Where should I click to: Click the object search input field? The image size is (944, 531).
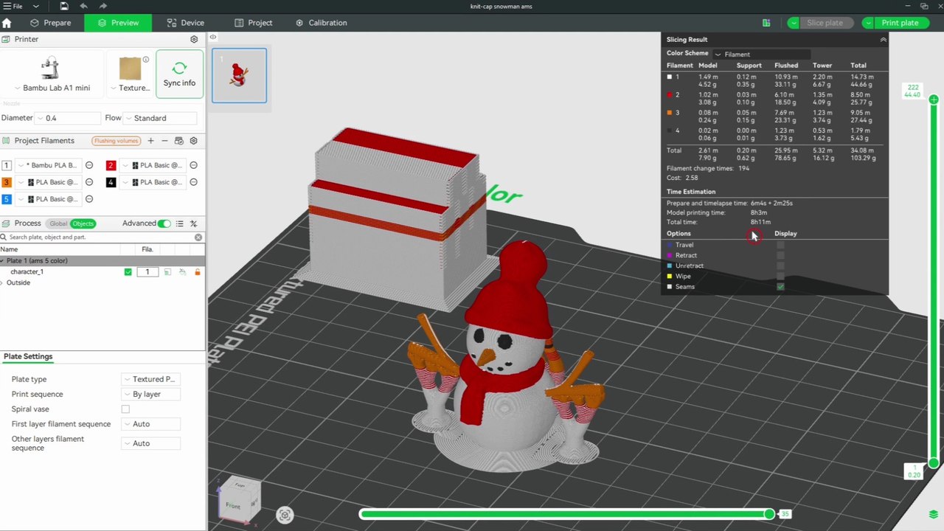tap(100, 237)
